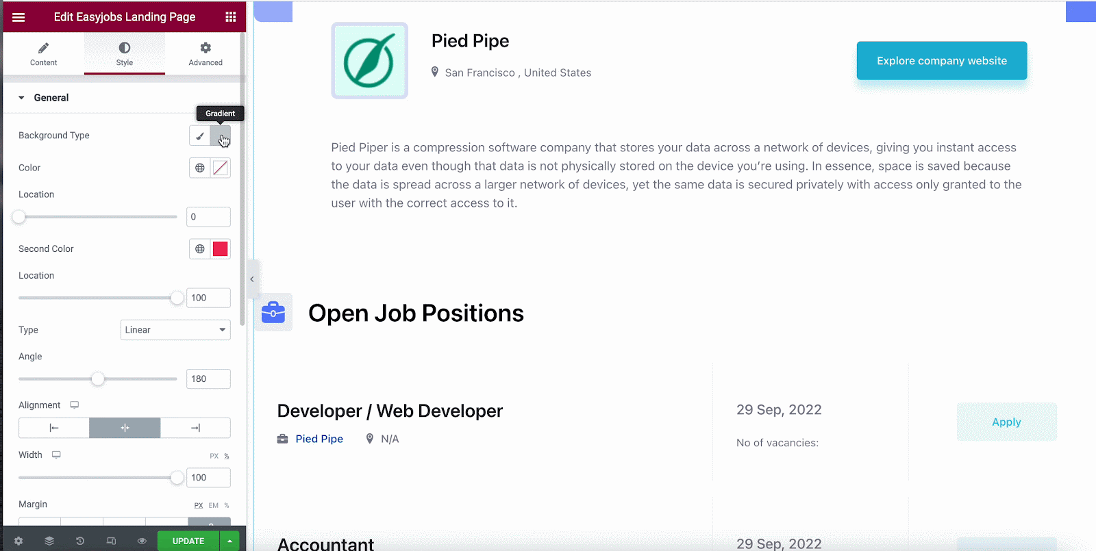Set alignment to center

pyautogui.click(x=125, y=428)
